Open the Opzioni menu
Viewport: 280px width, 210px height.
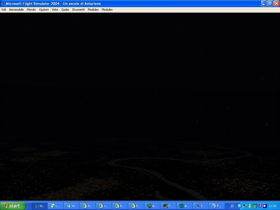tap(44, 10)
